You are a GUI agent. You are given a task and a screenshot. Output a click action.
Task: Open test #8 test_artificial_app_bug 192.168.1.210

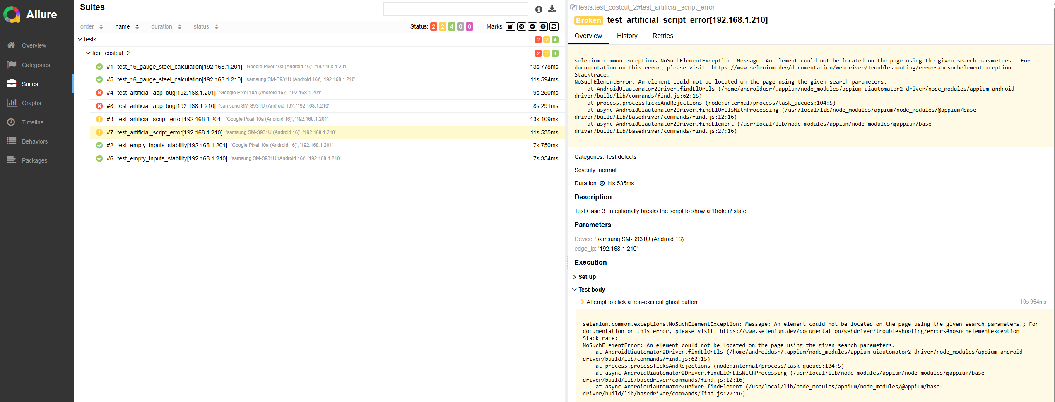coord(328,106)
